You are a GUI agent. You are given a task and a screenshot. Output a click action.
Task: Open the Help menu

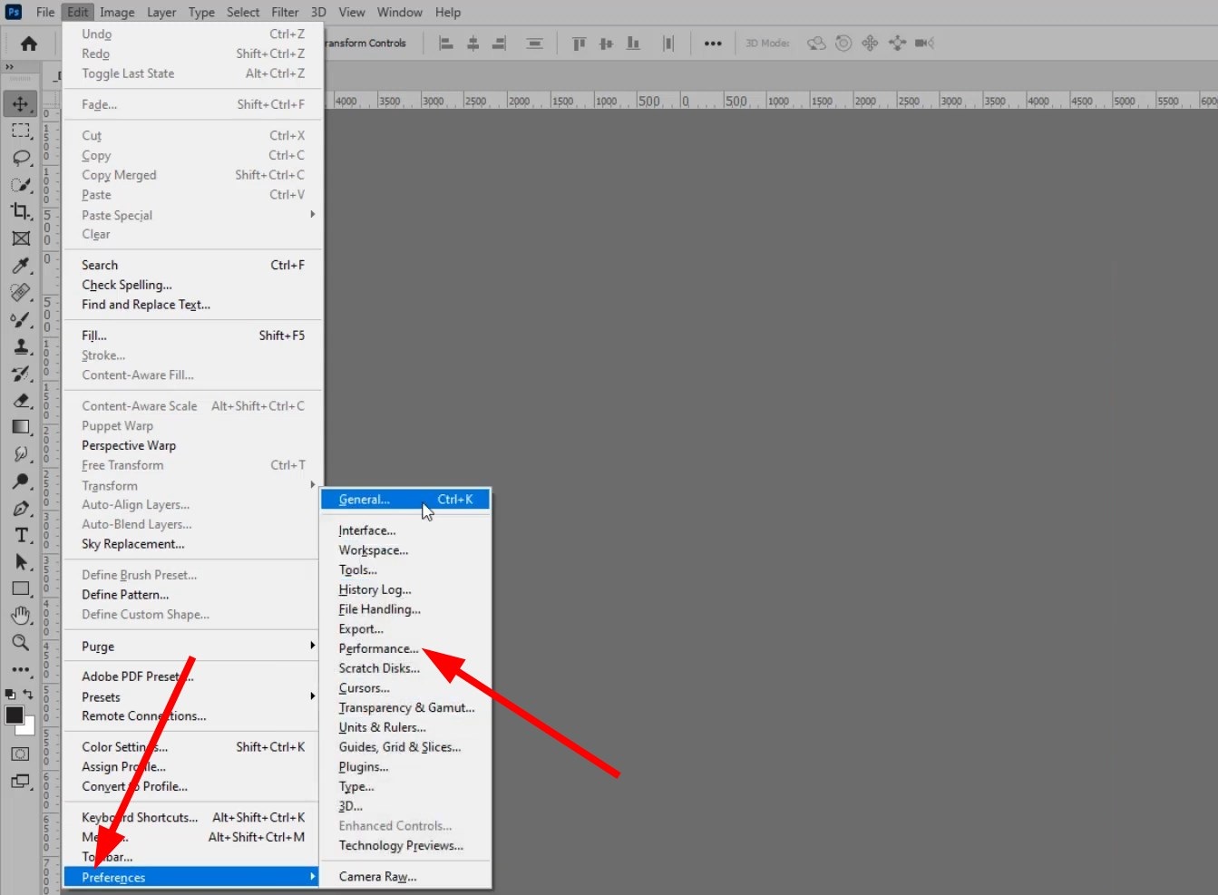pos(448,12)
